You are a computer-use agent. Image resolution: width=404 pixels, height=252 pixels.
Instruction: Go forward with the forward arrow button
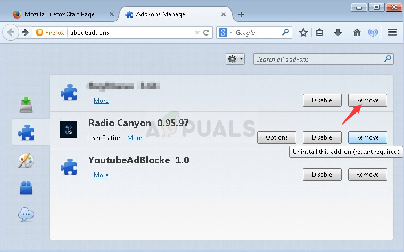pos(25,32)
